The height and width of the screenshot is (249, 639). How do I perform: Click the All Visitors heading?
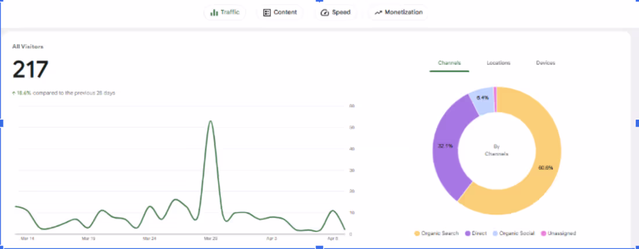pos(28,47)
